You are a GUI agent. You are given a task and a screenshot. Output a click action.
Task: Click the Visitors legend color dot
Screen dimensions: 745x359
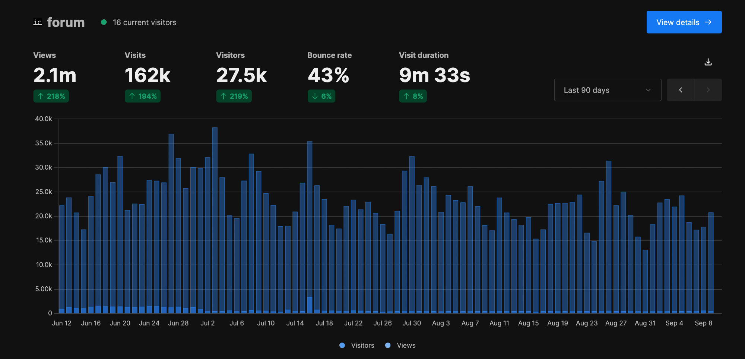[x=342, y=346]
